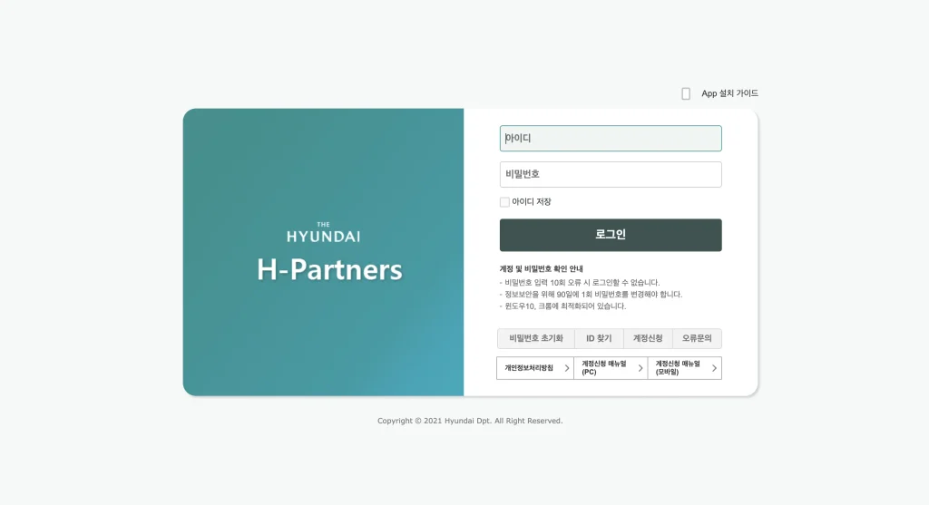929x505 pixels.
Task: Click the chevron next to 개인정보처리방침
Action: point(566,368)
